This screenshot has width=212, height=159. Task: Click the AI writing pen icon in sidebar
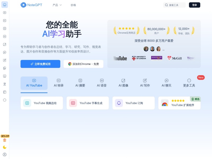coord(4,60)
